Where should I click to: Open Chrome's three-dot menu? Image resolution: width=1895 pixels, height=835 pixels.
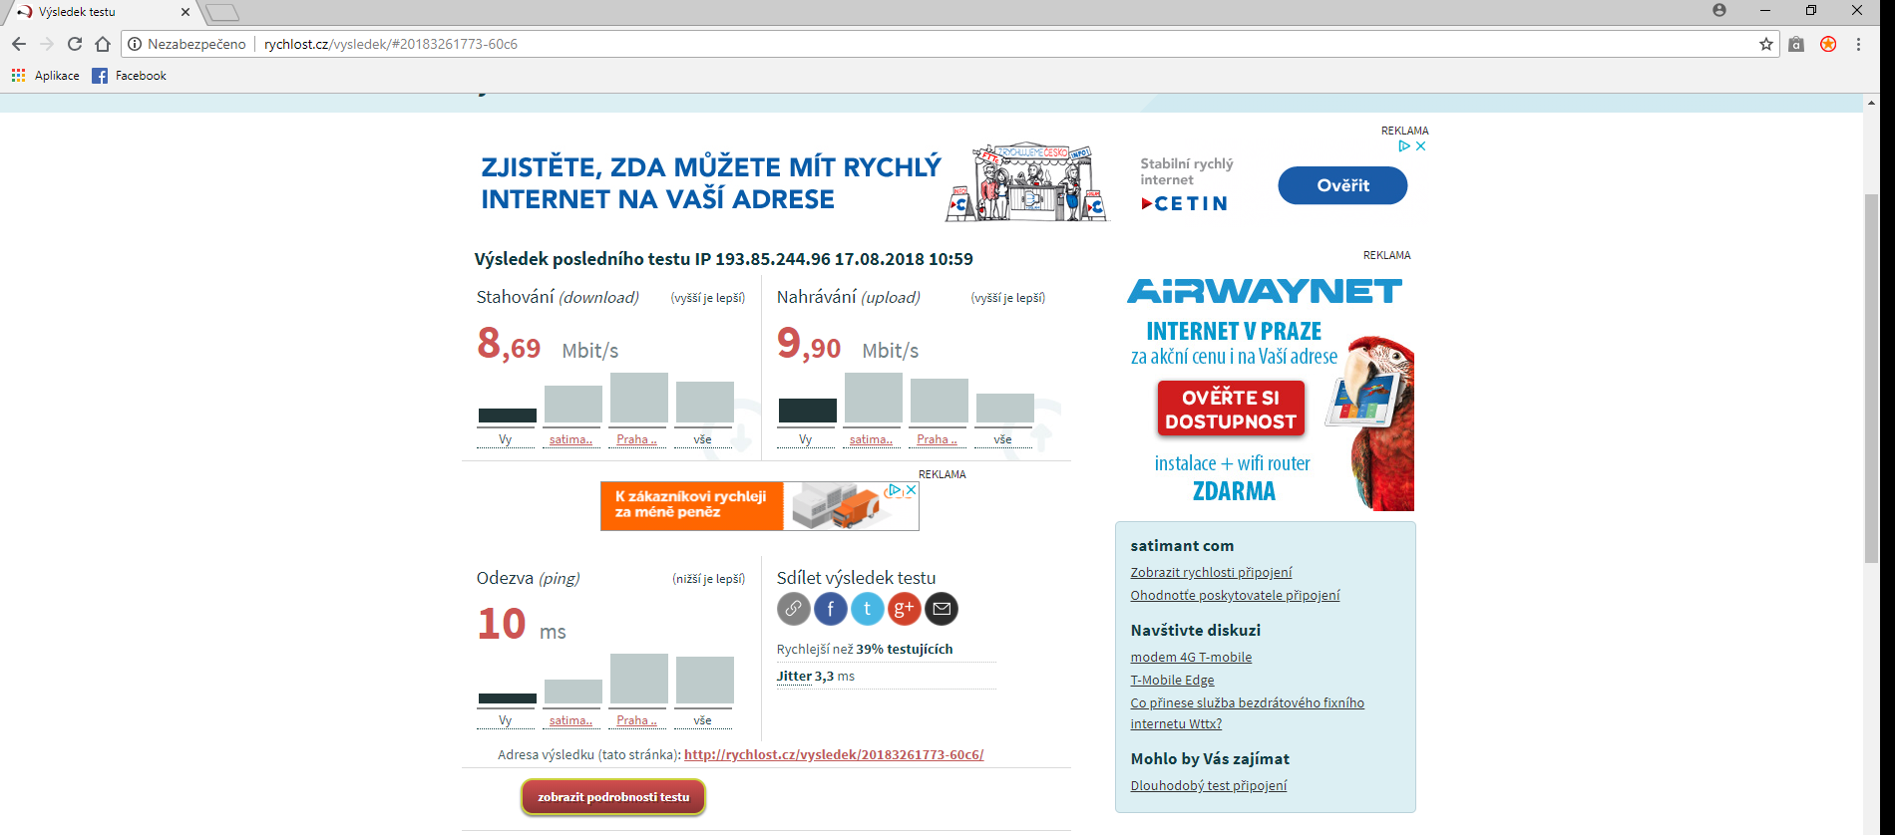pyautogui.click(x=1858, y=44)
